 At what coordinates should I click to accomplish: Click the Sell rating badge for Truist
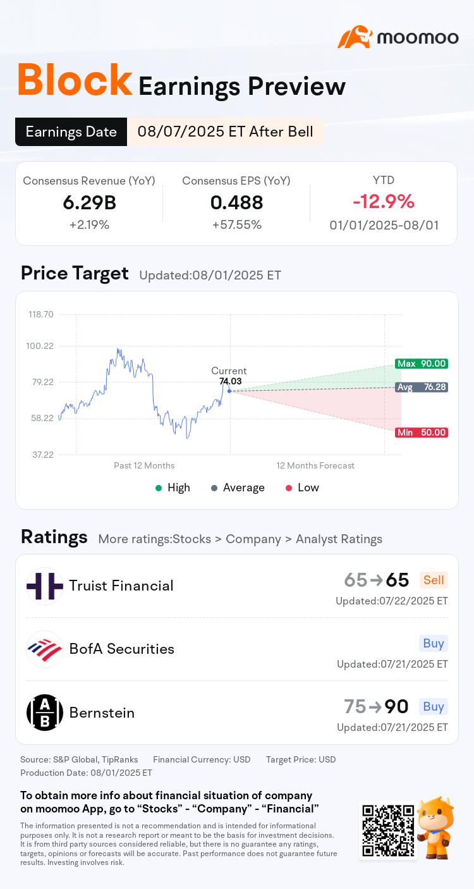(434, 580)
